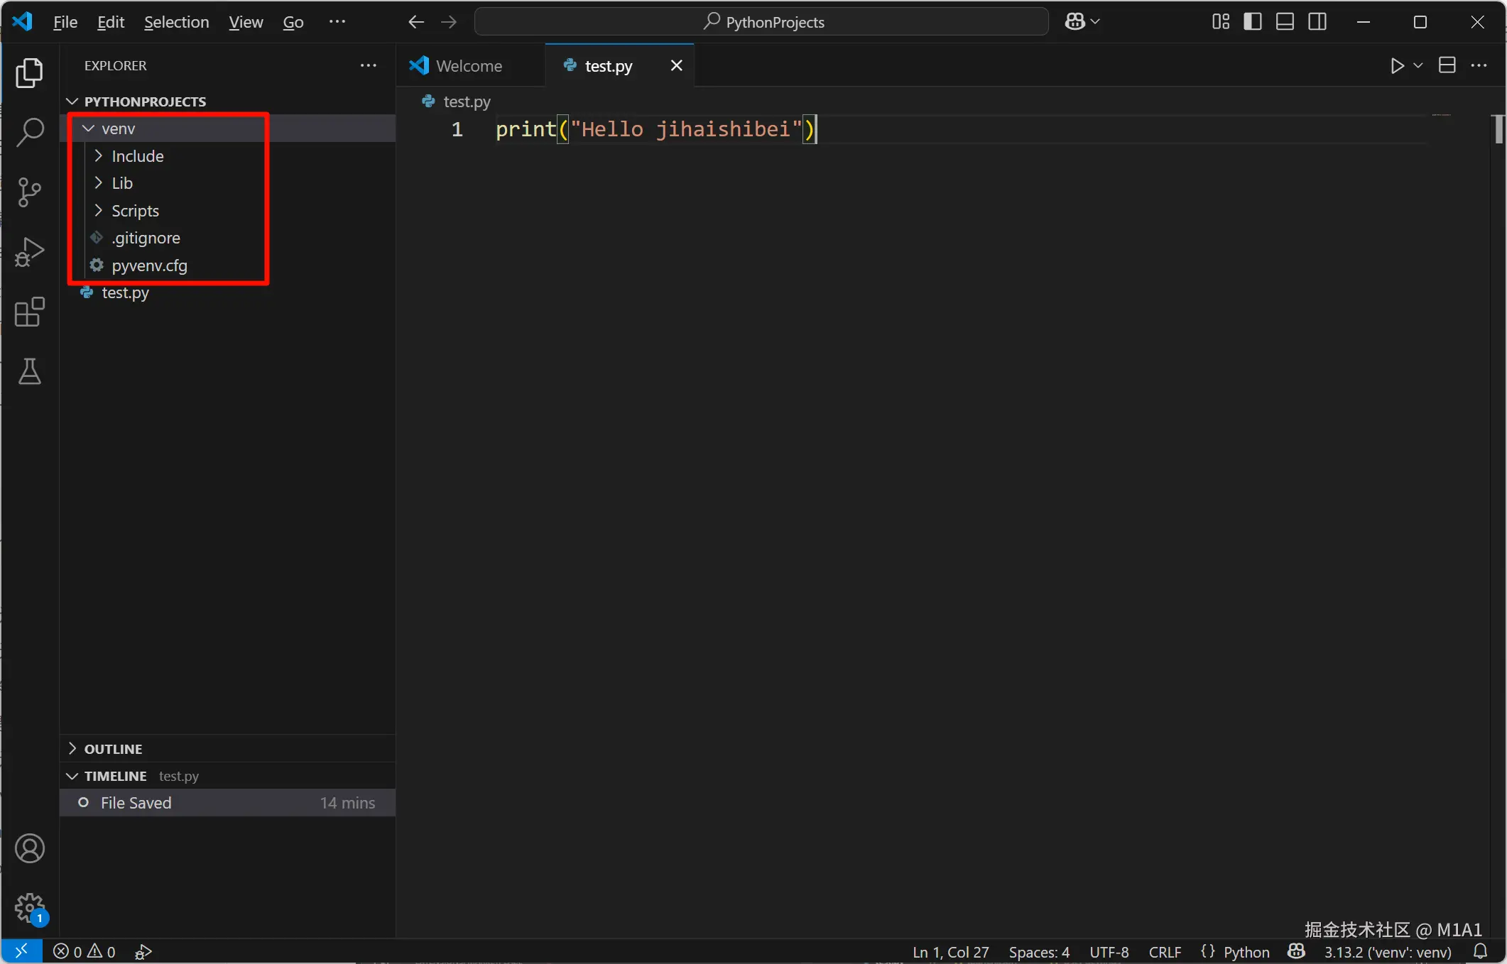The width and height of the screenshot is (1507, 964).
Task: Run Python file with play button
Action: (1396, 66)
